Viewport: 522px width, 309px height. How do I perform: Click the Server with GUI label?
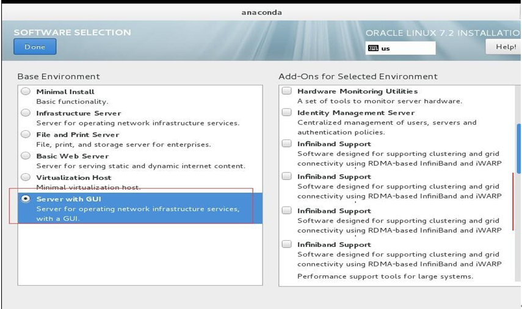(68, 199)
